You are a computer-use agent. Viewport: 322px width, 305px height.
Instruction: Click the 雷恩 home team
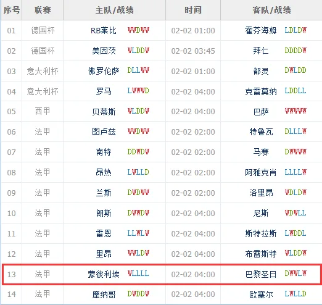104,233
